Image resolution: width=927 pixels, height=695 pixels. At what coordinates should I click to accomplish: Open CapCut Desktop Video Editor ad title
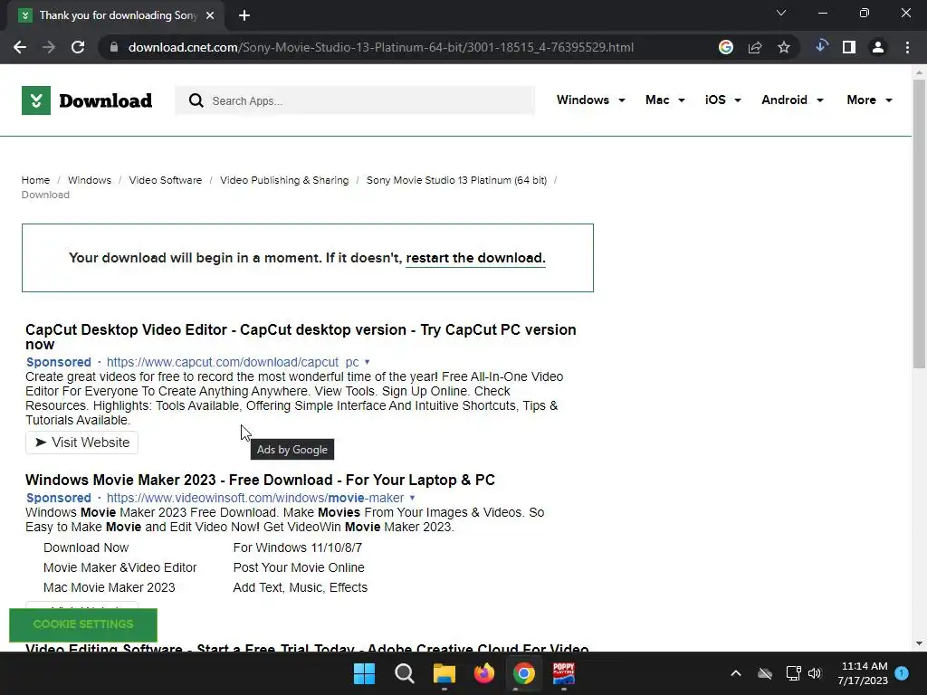pyautogui.click(x=301, y=337)
